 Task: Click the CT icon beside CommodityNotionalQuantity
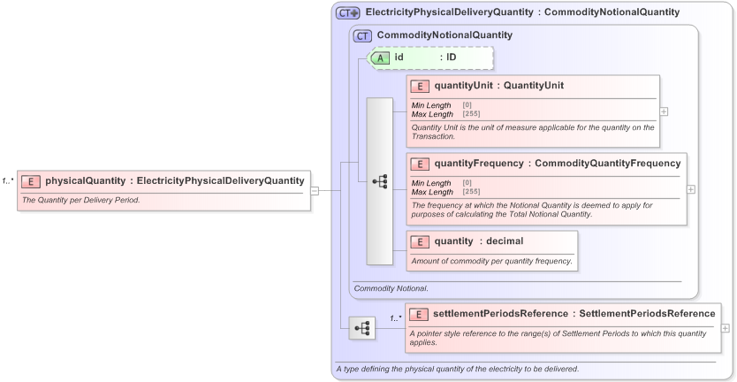pyautogui.click(x=362, y=35)
